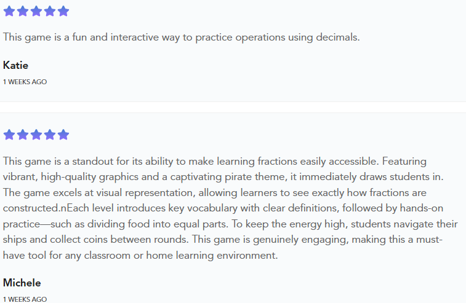This screenshot has width=466, height=303.
Task: Choose the fourth star in Katie's rating
Action: (50, 11)
